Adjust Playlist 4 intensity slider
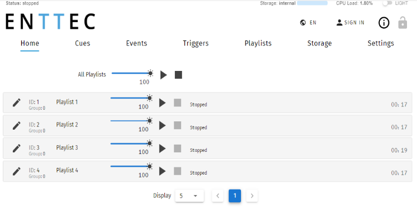The width and height of the screenshot is (417, 215). [132, 166]
